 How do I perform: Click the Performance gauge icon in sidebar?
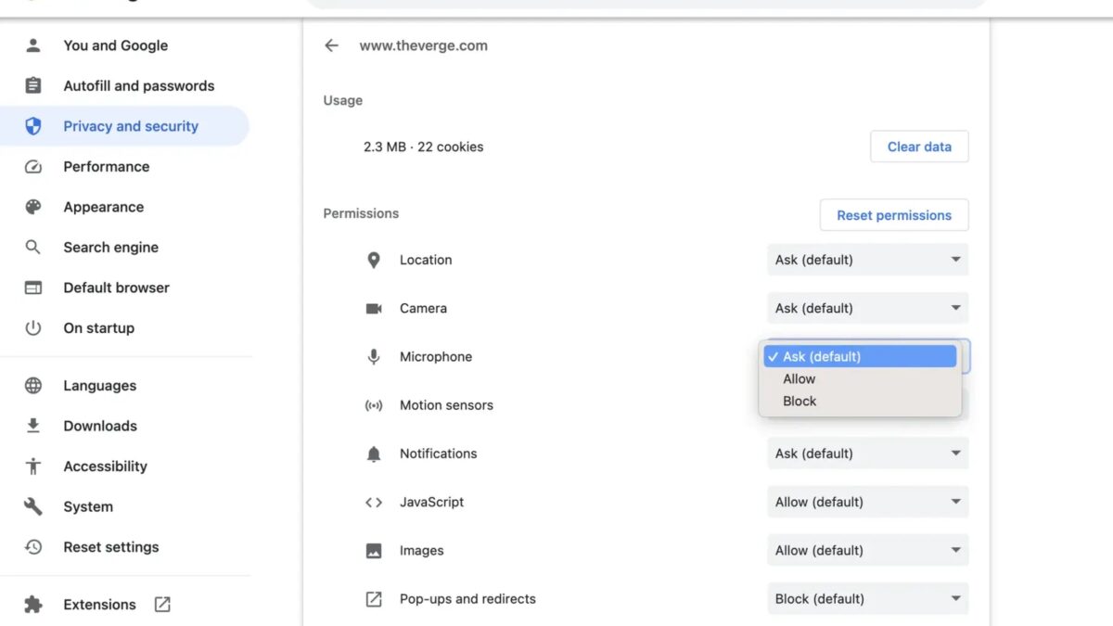pos(33,167)
